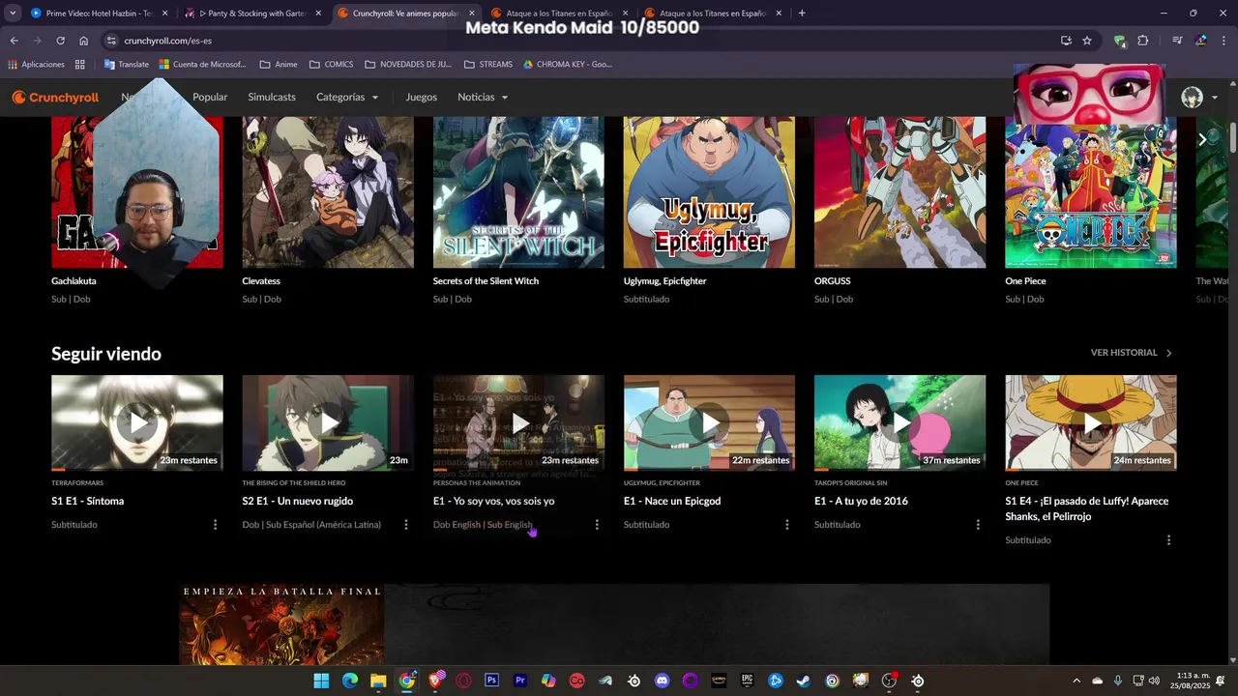Click the address bar URL field
This screenshot has height=696, width=1238.
point(580,41)
